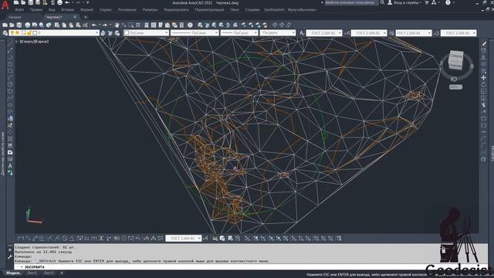Click the open folder icon in standard toolbar
Viewport: 494px width, 278px height.
12,25
